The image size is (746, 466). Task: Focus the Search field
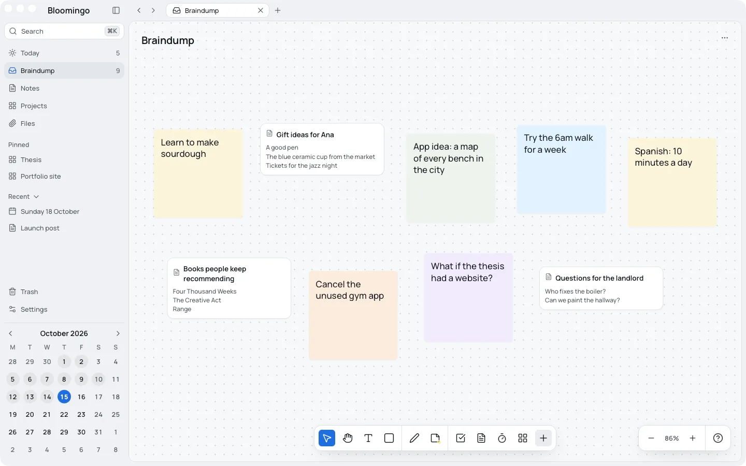64,31
